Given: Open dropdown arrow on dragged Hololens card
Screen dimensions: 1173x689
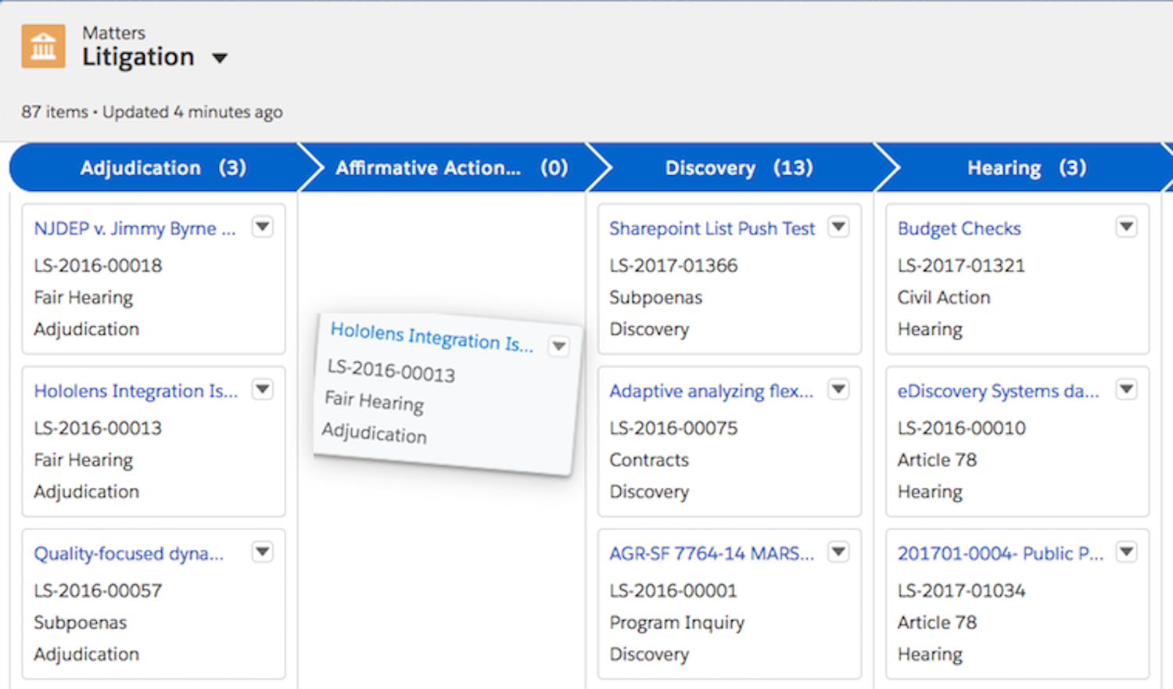Looking at the screenshot, I should pos(558,346).
